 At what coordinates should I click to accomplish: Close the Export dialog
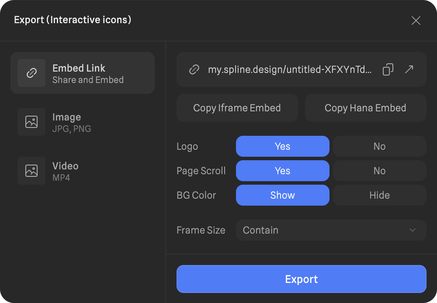point(416,21)
